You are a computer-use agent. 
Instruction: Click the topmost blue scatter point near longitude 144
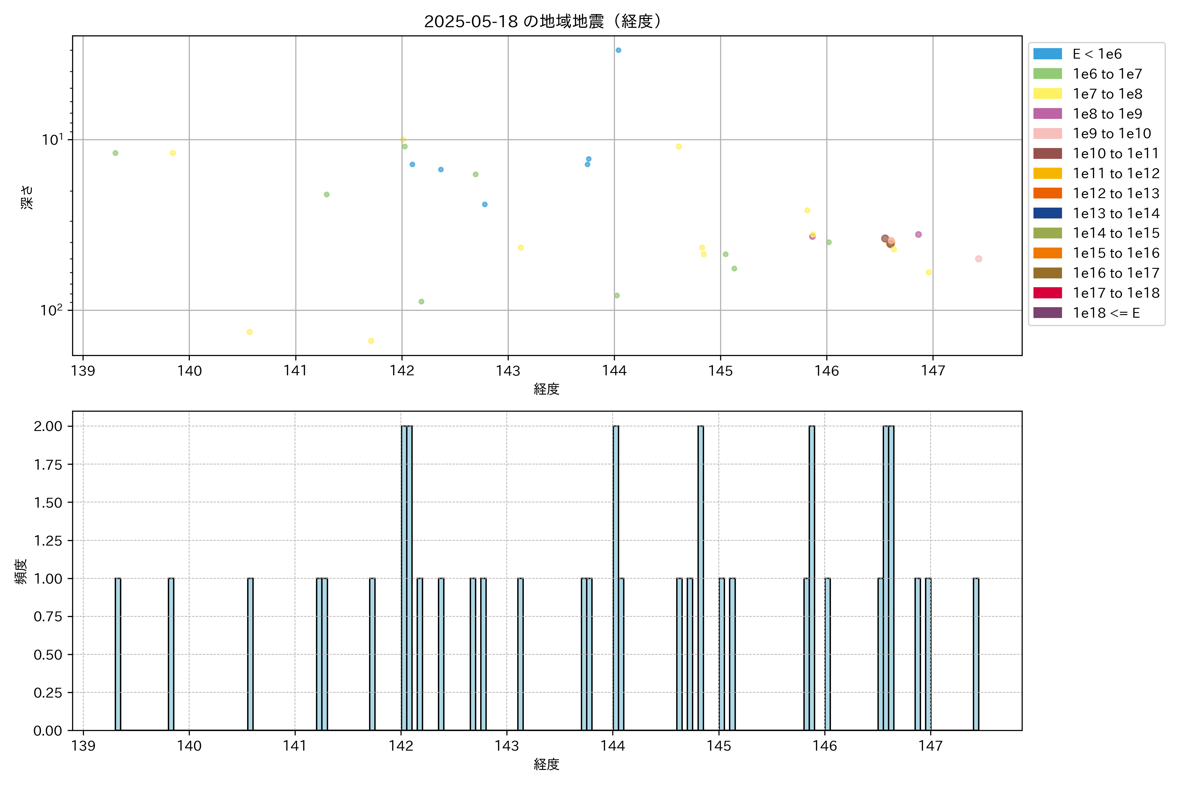point(618,50)
